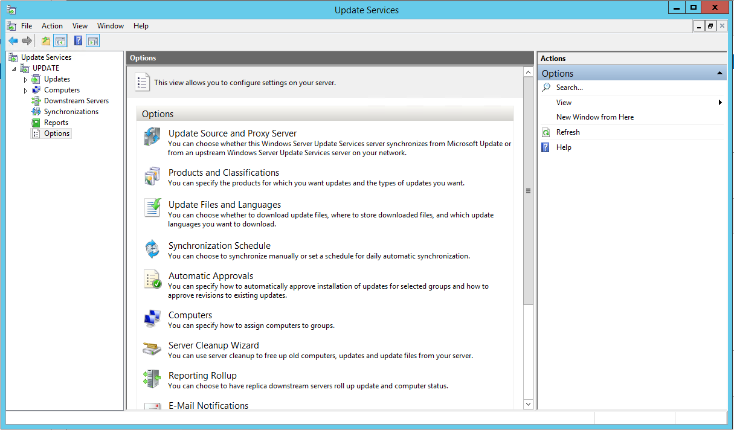Select Reports in the console tree

[56, 123]
